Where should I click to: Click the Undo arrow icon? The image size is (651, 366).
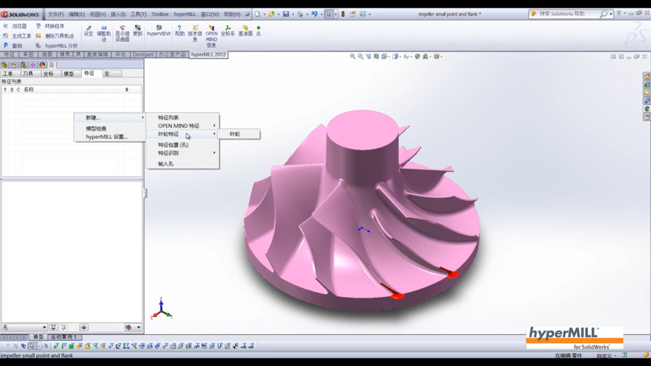coord(314,14)
